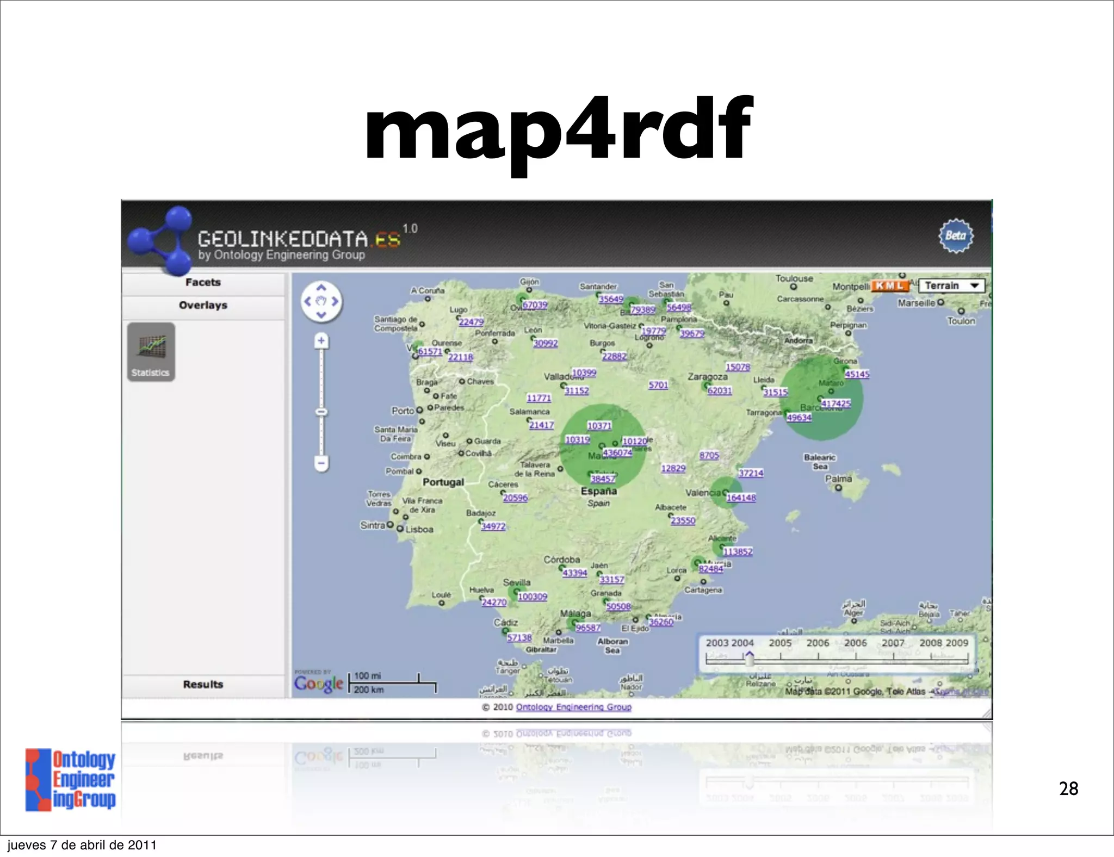This screenshot has height=857, width=1114.
Task: Click the value 67039 near Gijón
Action: coord(535,305)
